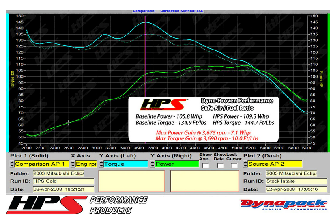Click the Plot 1 stepper arrows
The height and width of the screenshot is (220, 333).
[x=12, y=164]
